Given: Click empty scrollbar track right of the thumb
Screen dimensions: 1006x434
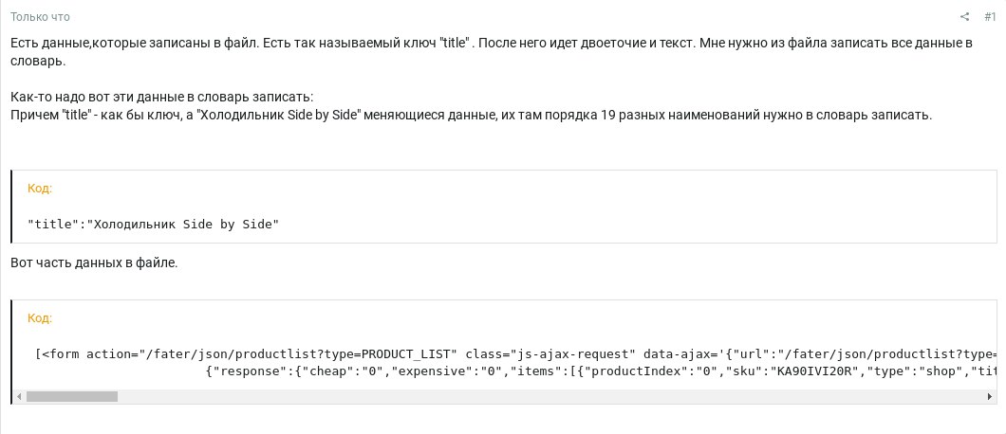Looking at the screenshot, I should tap(550, 397).
